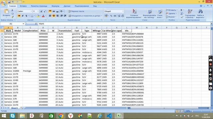Screen dimensions: 213x119
Task: Align cell content to bottom
Action: tap(57, 11)
